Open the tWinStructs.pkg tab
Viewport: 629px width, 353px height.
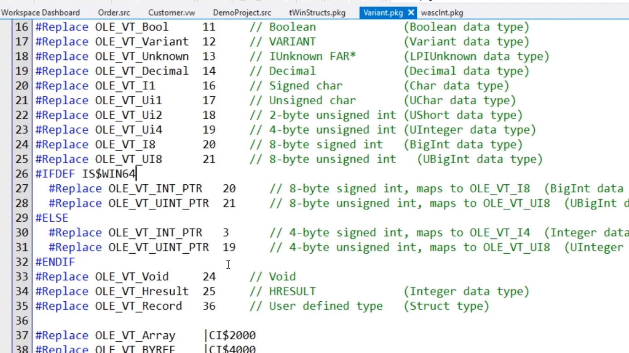317,13
